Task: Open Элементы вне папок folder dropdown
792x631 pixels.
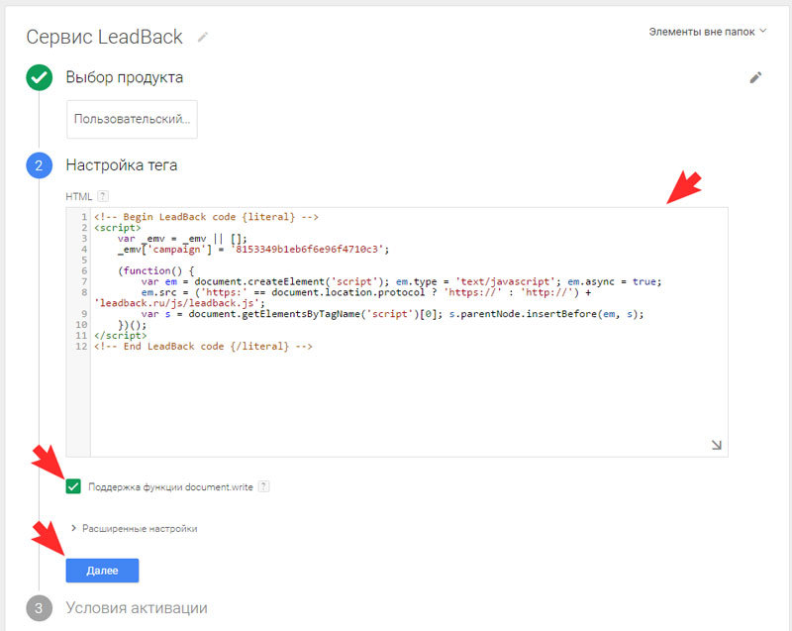Action: point(707,32)
